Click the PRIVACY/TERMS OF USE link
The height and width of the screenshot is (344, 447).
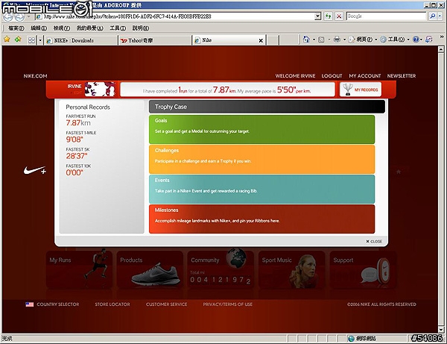click(x=227, y=304)
